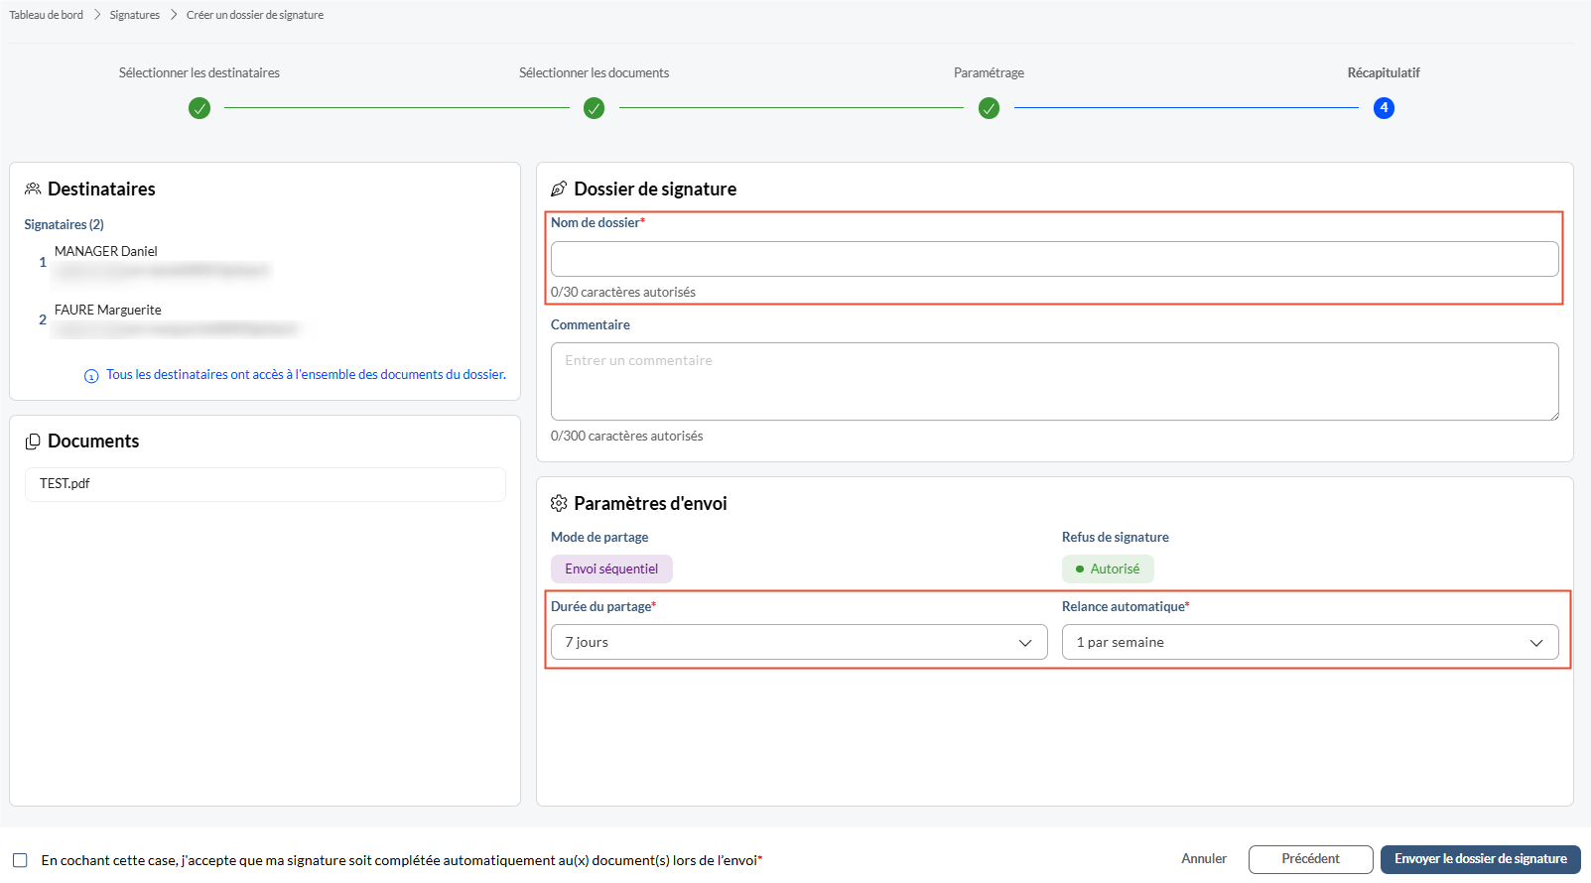Tick the automatic signature acceptance checkbox
Viewport: 1591px width, 883px height.
tap(20, 860)
